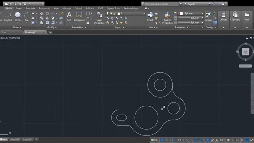The width and height of the screenshot is (254, 143).
Task: Click the object color swatch in Properties
Action: (x=181, y=13)
